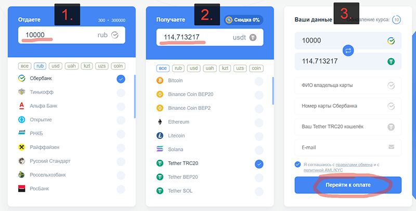Screen dimensions: 416x211
Task: Click the Ethereum diamond icon
Action: 160,122
